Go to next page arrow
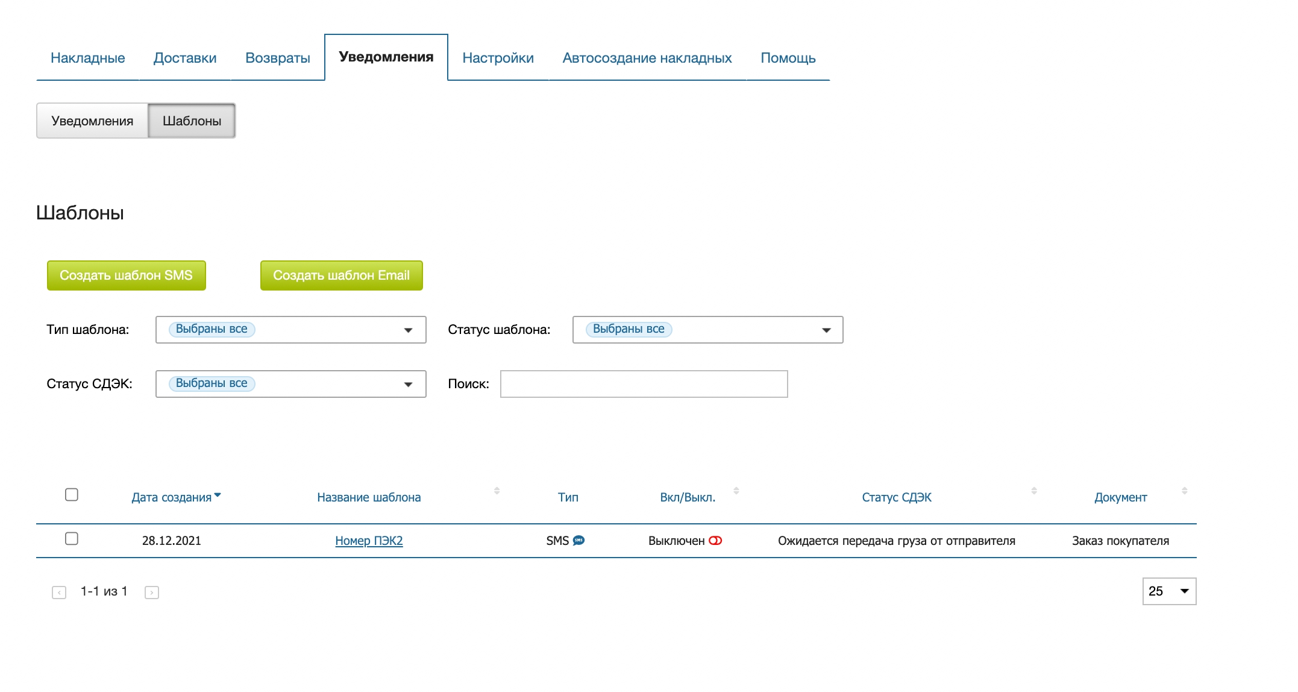The width and height of the screenshot is (1298, 692). point(152,593)
